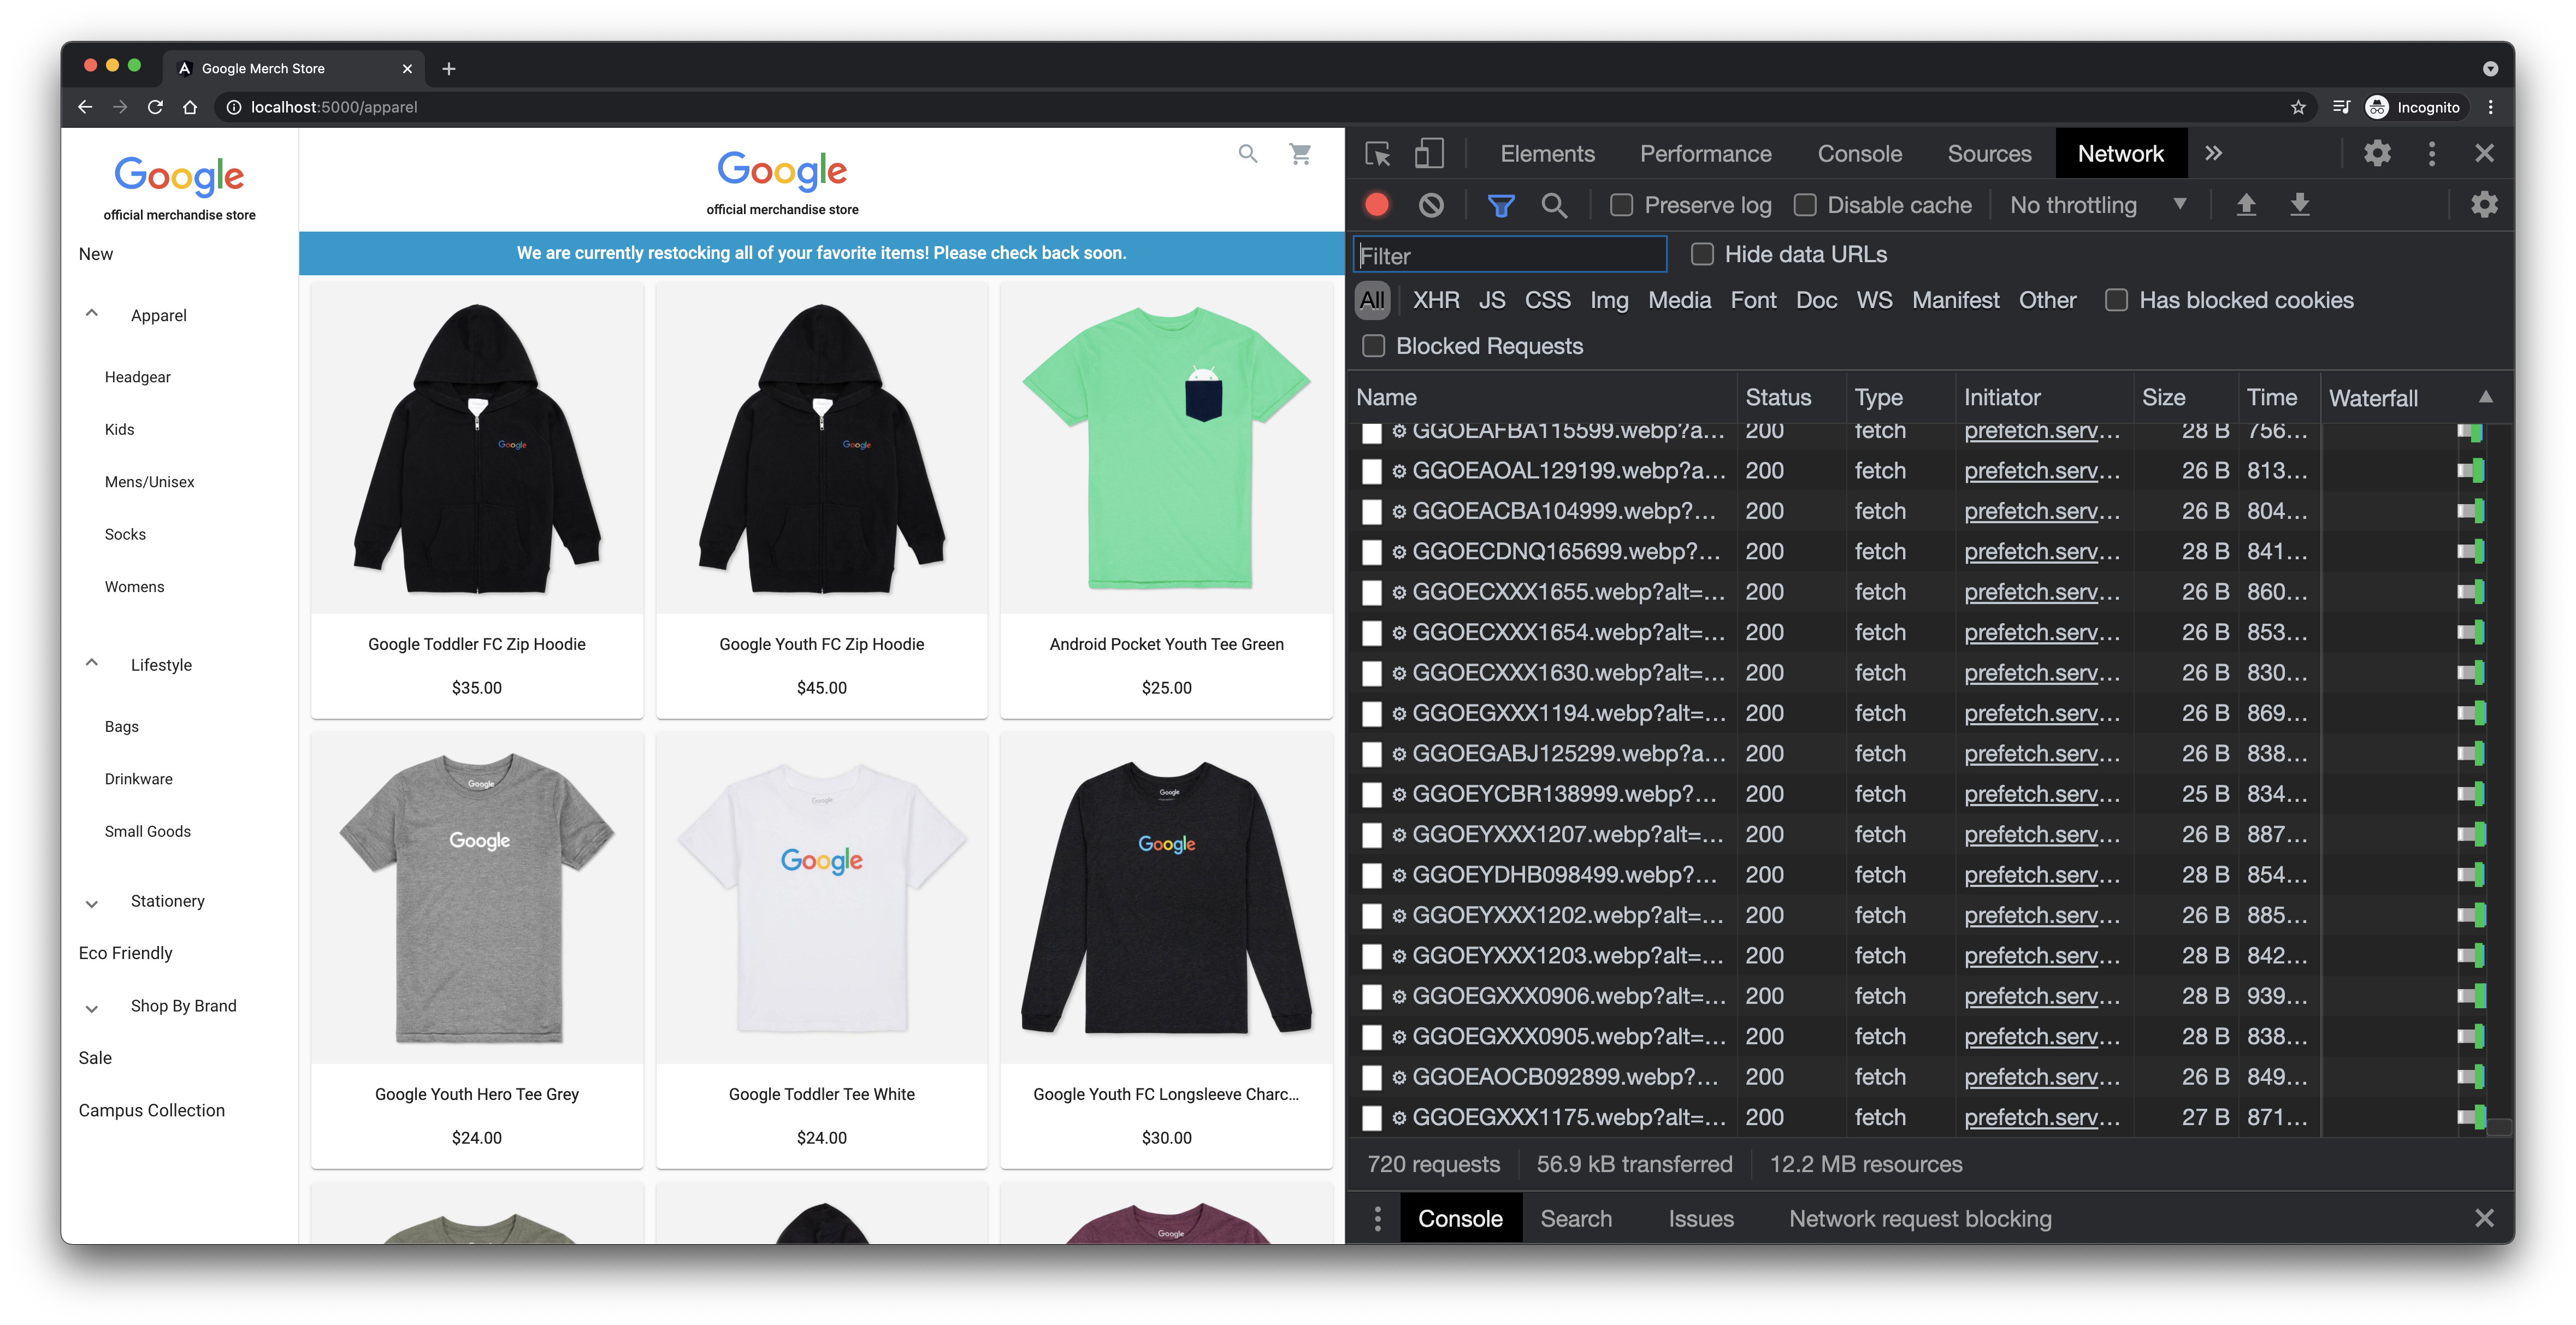Toggle the device toolbar icon

1429,154
